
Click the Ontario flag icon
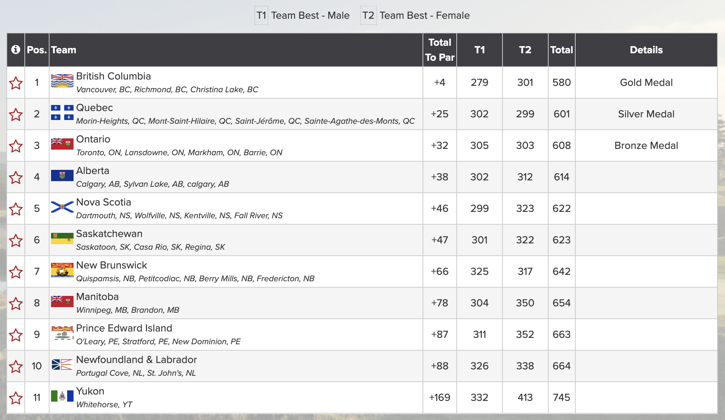click(62, 144)
